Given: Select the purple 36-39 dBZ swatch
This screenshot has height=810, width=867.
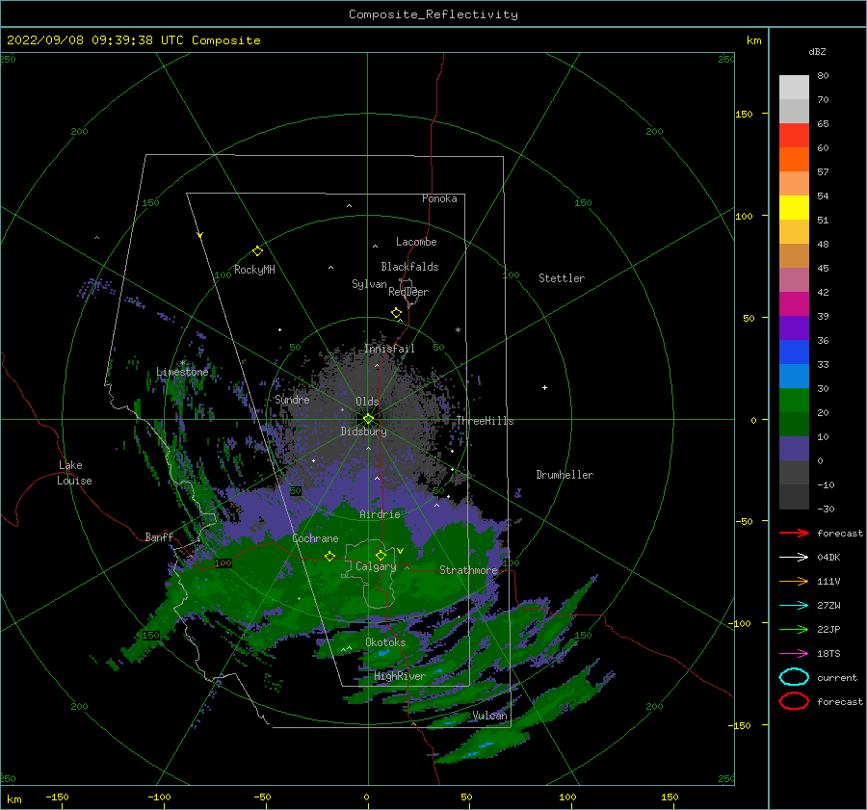Looking at the screenshot, I should 794,327.
